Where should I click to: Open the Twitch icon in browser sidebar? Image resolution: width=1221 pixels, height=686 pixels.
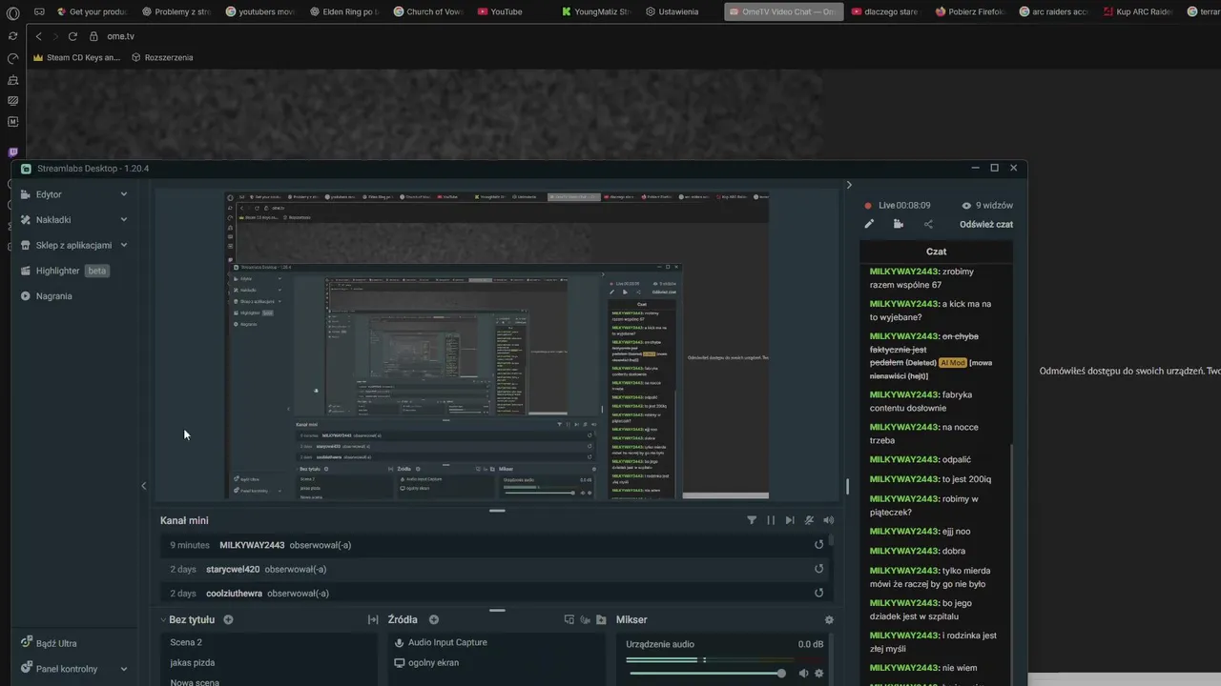[12, 151]
